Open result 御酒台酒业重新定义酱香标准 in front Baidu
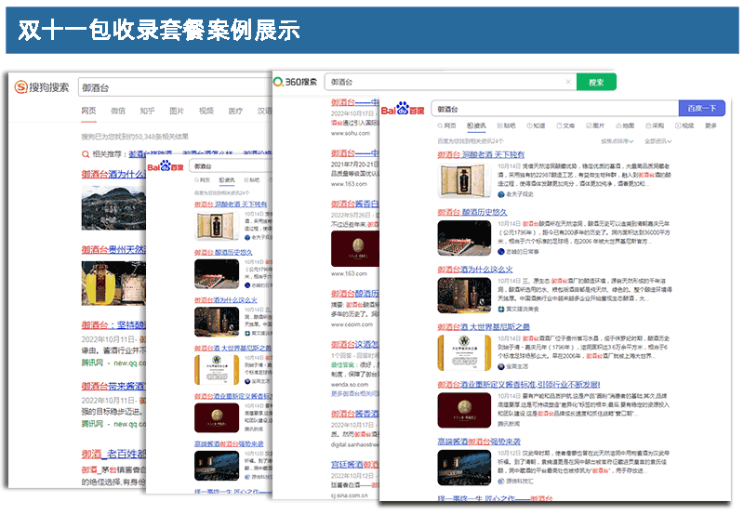Viewport: 744px width, 515px height. pyautogui.click(x=519, y=384)
